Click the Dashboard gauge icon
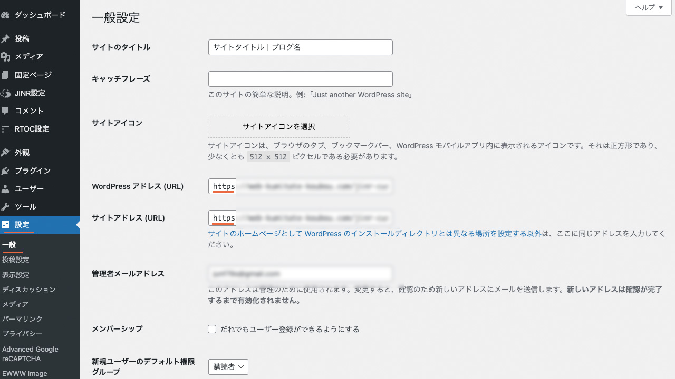 (5, 15)
